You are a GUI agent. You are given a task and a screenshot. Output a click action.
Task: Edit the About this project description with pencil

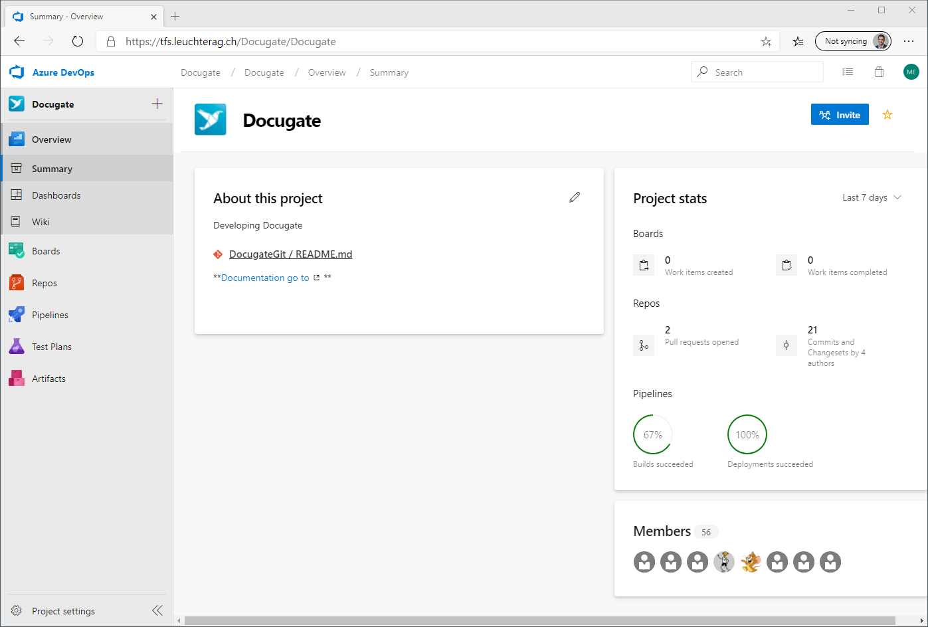(575, 197)
